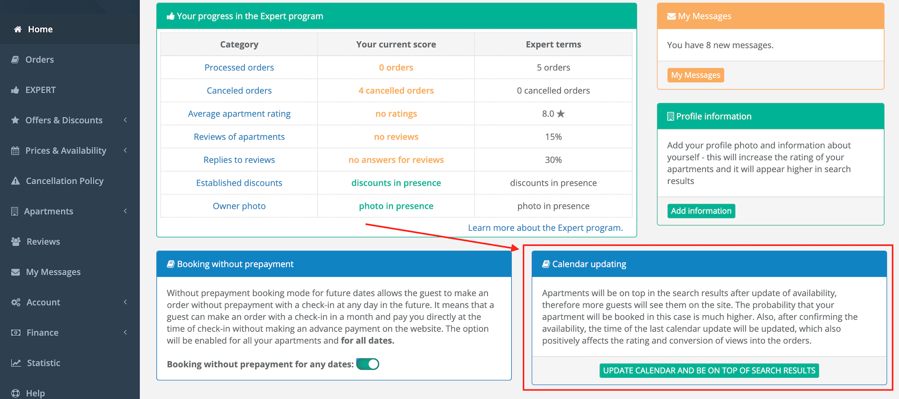Expand the Prices & Availability submenu chevron
The image size is (899, 399).
pyautogui.click(x=125, y=150)
